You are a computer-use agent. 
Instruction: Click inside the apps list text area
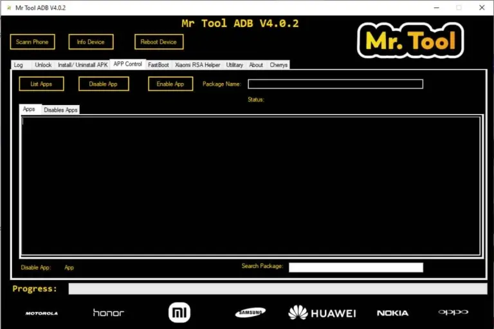[251, 185]
